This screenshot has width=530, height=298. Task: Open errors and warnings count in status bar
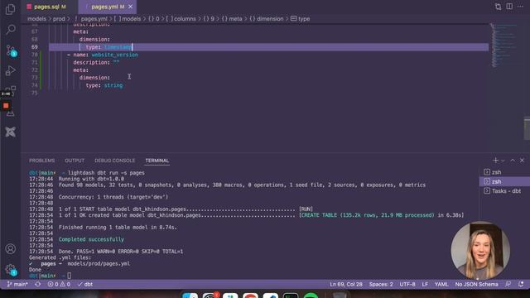59,285
